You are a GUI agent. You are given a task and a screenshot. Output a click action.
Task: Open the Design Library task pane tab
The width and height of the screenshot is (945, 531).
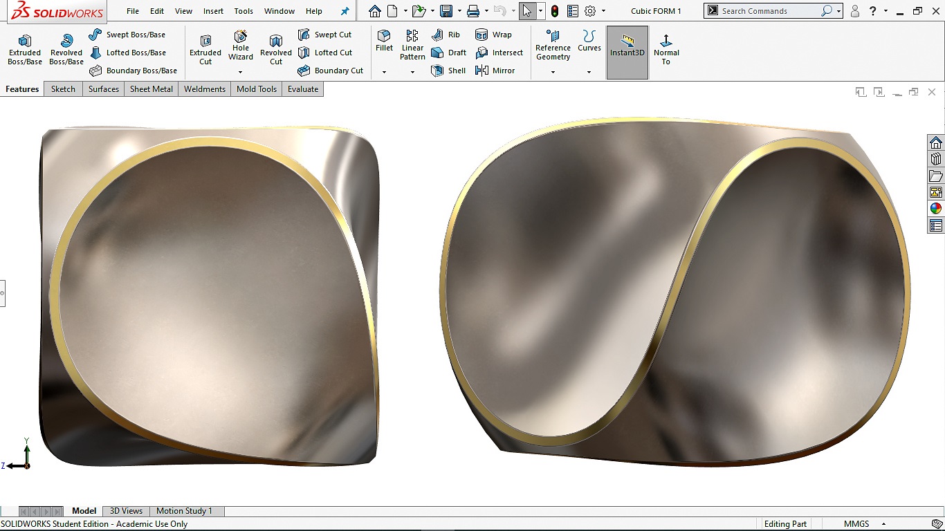[x=936, y=160]
